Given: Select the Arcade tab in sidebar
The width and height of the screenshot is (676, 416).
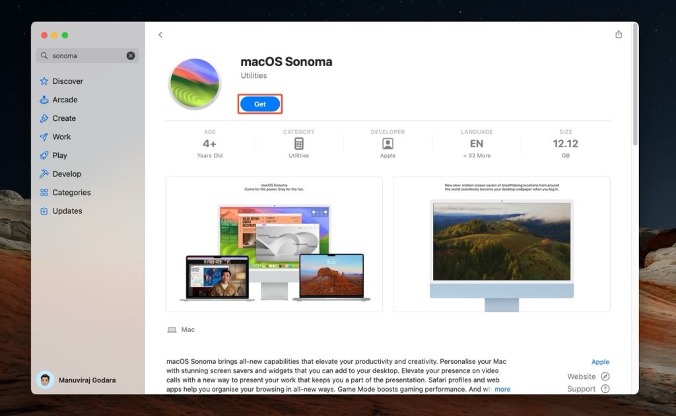Looking at the screenshot, I should click(x=63, y=99).
